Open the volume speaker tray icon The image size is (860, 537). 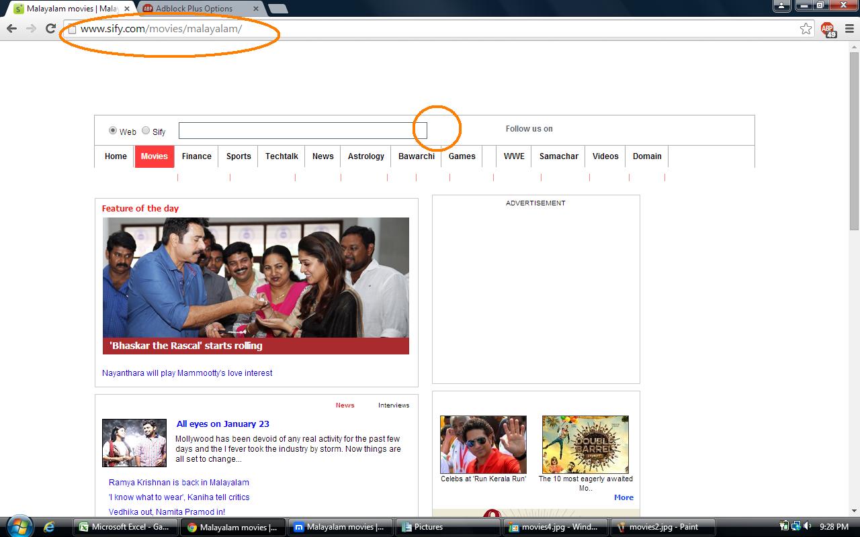(807, 527)
